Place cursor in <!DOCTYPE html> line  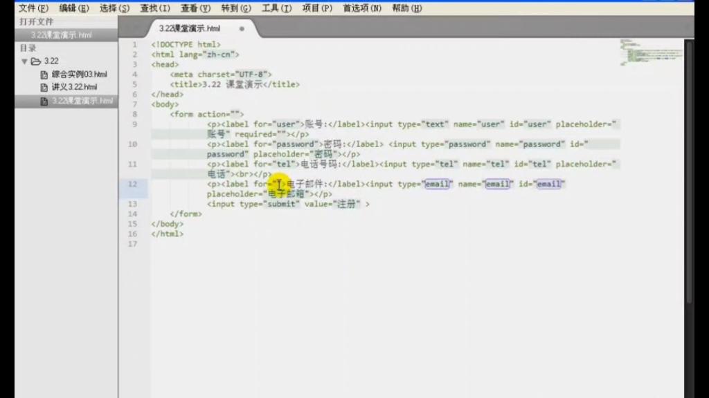(186, 45)
